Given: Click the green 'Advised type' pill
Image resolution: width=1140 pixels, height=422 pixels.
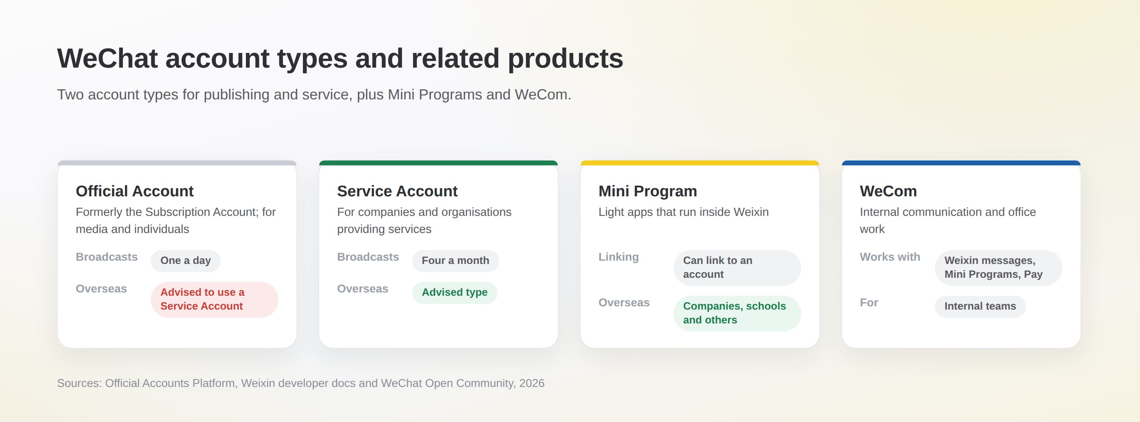Looking at the screenshot, I should pyautogui.click(x=454, y=293).
